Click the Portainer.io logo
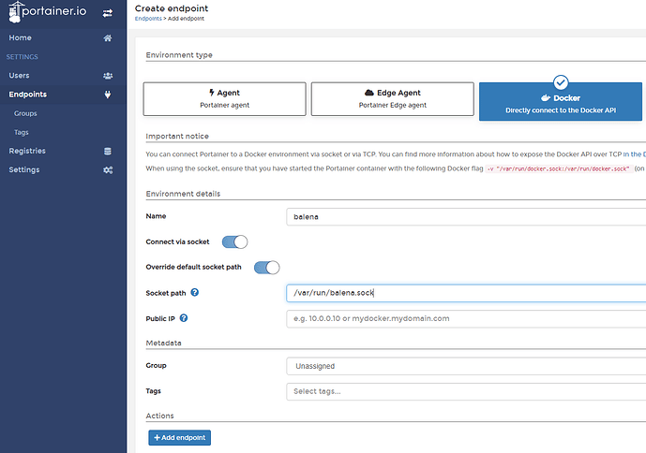 click(48, 12)
